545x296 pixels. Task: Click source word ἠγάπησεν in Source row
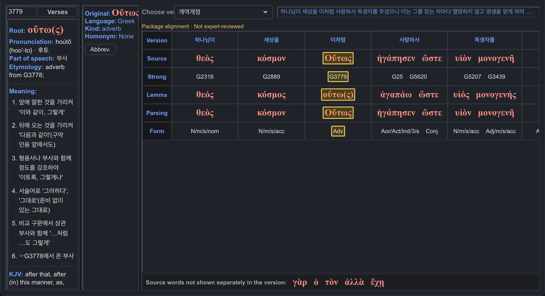tap(396, 58)
